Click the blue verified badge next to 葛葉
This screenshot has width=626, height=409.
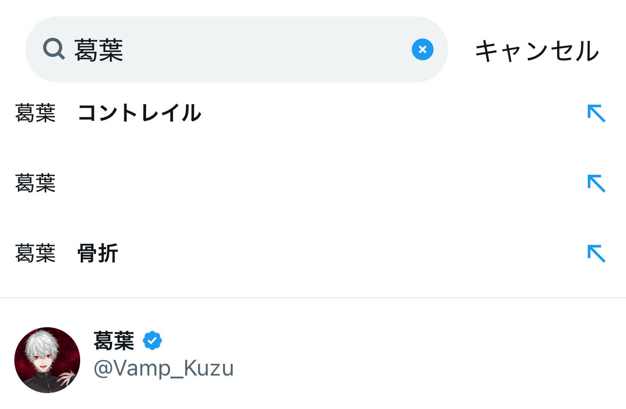[x=152, y=340]
